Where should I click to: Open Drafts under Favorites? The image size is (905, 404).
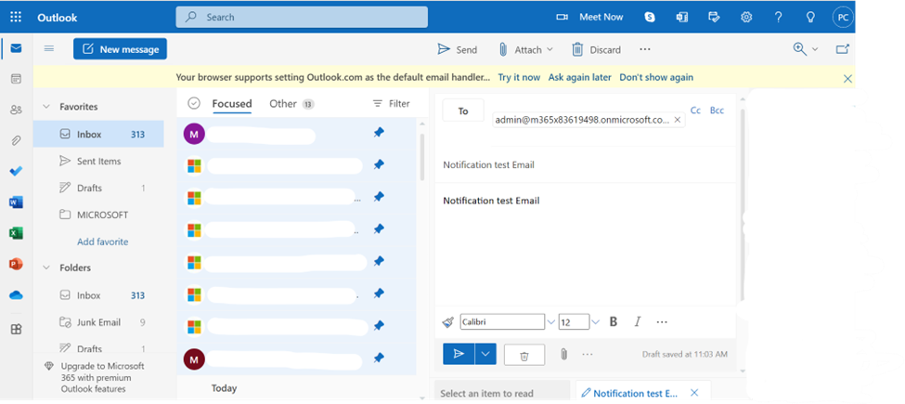[x=98, y=188]
